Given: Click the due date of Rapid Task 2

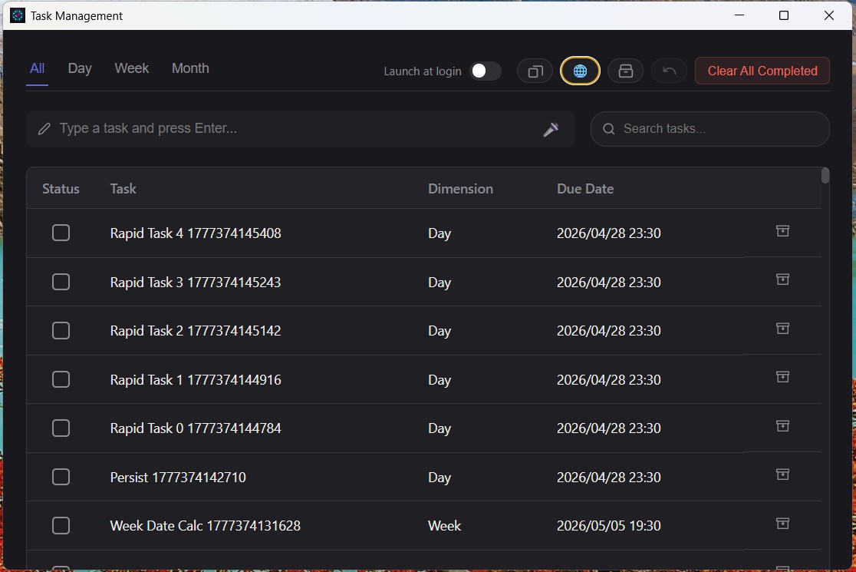Looking at the screenshot, I should pyautogui.click(x=609, y=331).
